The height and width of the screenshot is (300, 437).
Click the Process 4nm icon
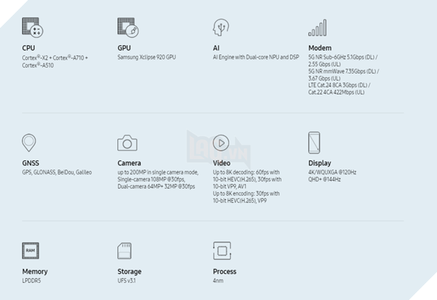tap(222, 251)
